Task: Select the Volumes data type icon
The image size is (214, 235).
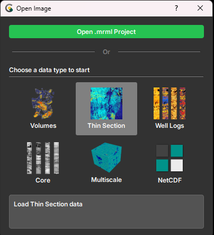Action: tap(43, 103)
